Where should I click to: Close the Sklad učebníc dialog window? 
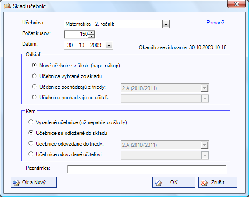pos(237,4)
